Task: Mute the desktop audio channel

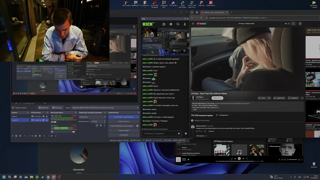Action: [x=52, y=122]
